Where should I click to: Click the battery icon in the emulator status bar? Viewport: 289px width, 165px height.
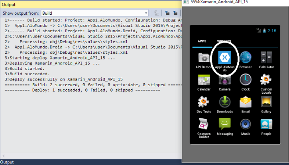[x=264, y=31]
